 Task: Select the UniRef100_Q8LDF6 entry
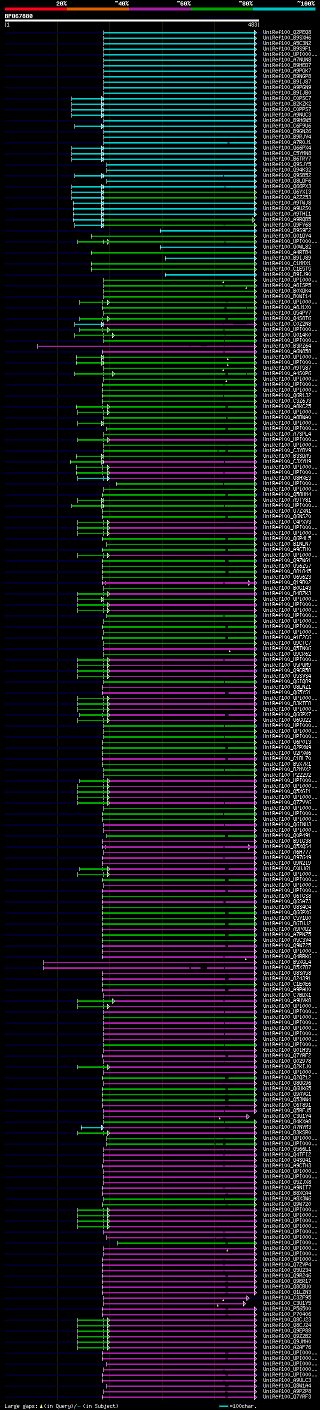[x=287, y=181]
